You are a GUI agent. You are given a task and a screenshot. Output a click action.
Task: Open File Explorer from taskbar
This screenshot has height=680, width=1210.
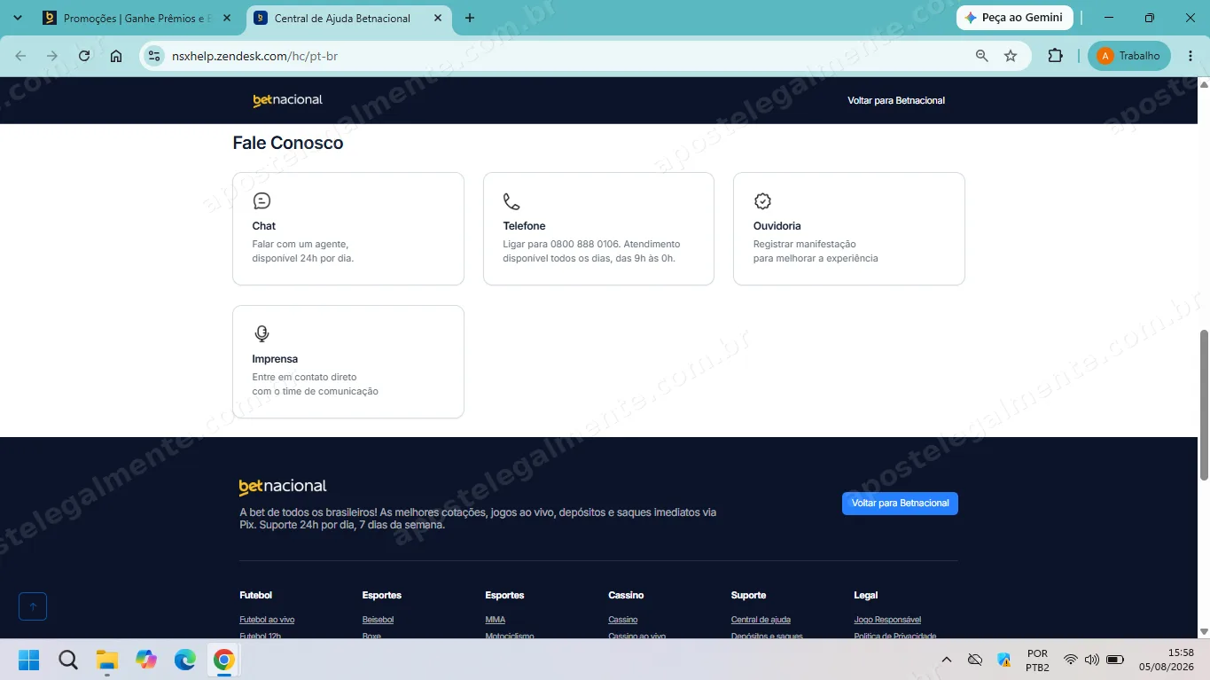point(107,660)
